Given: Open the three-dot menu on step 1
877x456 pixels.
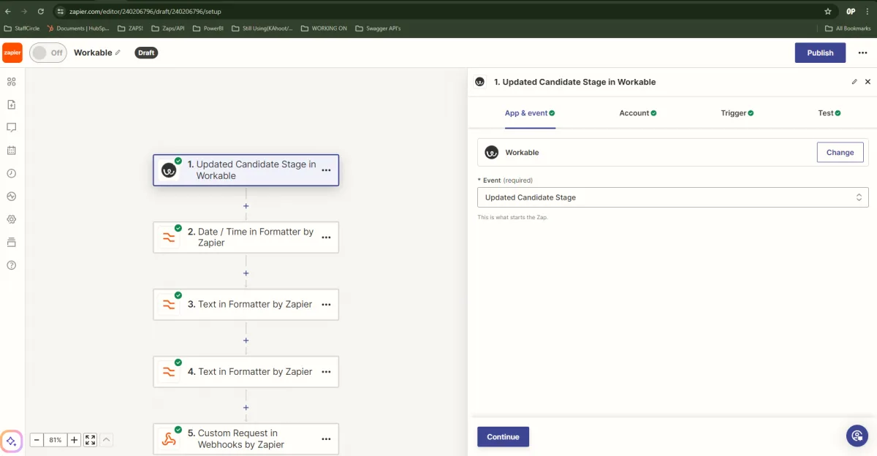Looking at the screenshot, I should click(x=326, y=170).
